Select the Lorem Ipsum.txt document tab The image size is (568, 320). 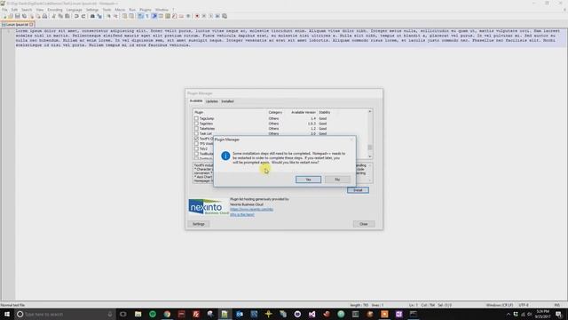[17, 24]
